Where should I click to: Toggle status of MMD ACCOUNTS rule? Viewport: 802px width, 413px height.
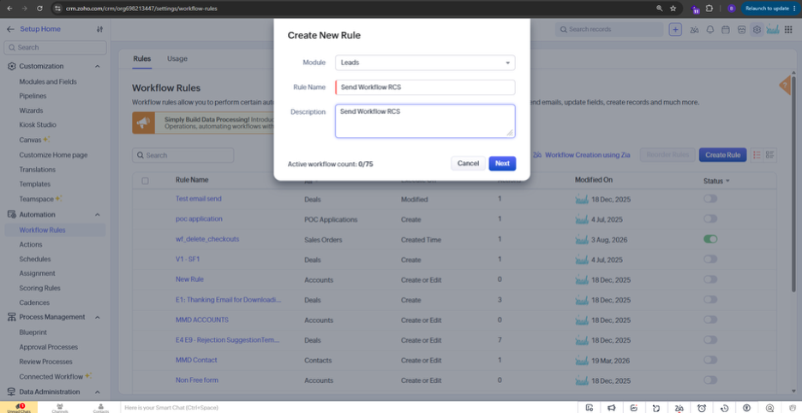710,320
